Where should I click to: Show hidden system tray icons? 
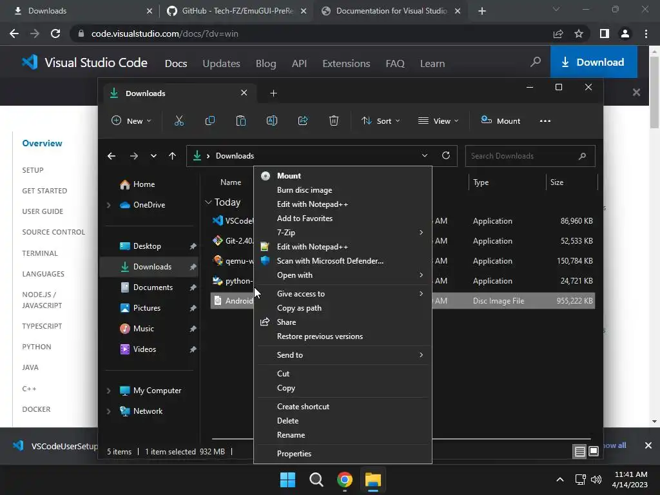(x=560, y=480)
